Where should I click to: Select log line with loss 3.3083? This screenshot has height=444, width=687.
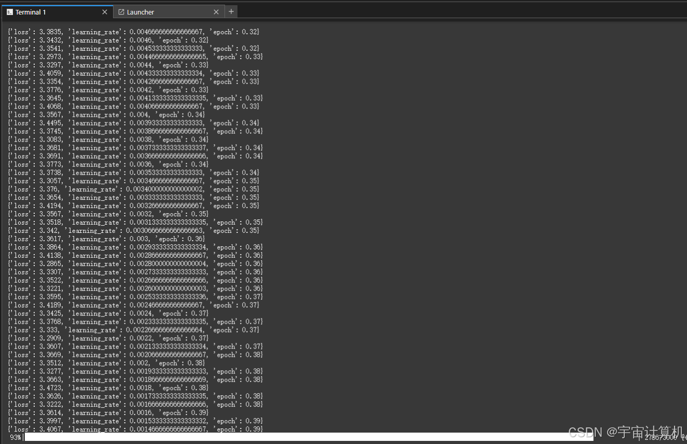point(108,140)
